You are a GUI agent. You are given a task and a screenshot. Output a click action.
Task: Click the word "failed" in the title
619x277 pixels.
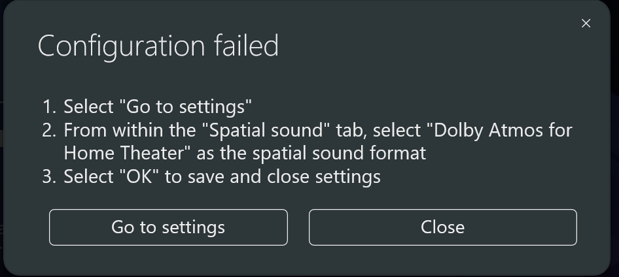click(246, 46)
